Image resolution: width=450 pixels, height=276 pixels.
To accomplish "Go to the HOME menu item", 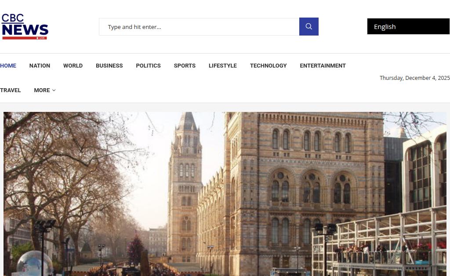I will click(x=8, y=66).
